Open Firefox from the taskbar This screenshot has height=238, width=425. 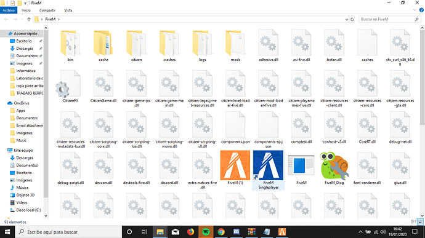click(x=190, y=232)
